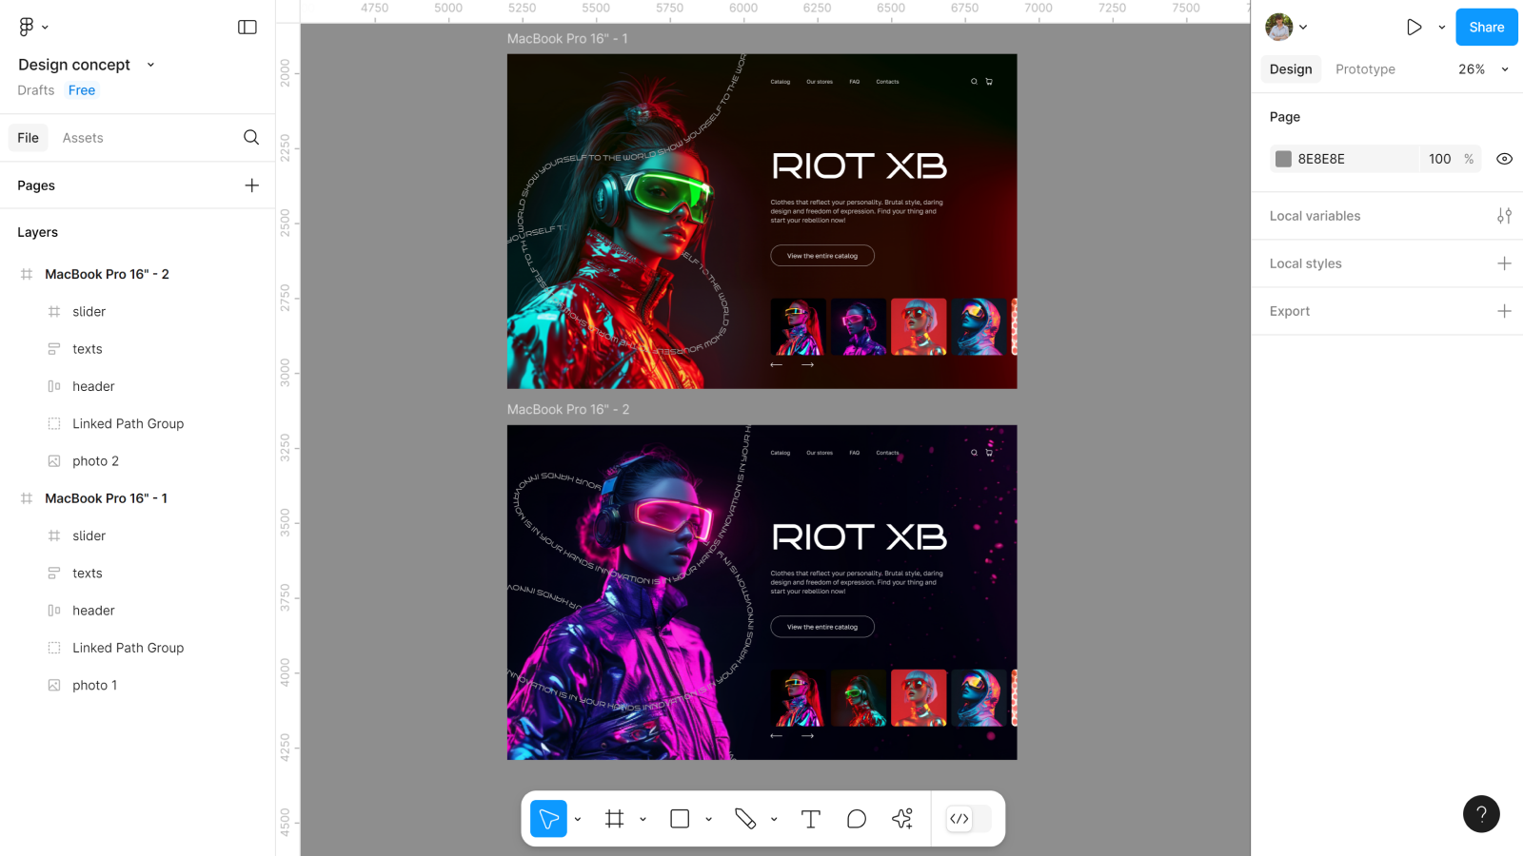Toggle Dev Mode switch
1523x856 pixels.
(969, 819)
